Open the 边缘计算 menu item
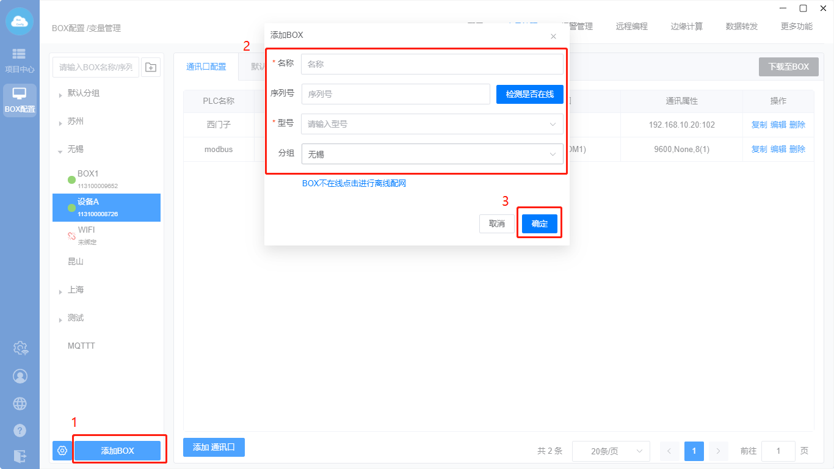The height and width of the screenshot is (469, 834). coord(686,26)
